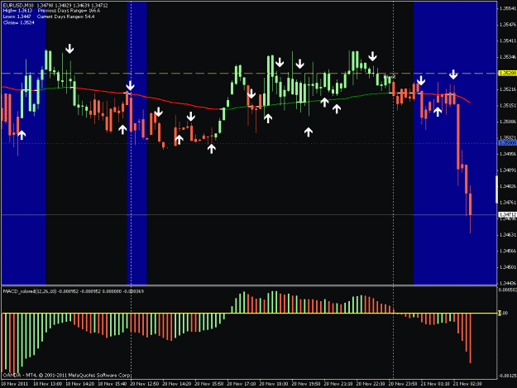This screenshot has height=388, width=517.
Task: Click the 1.34826 price scale label
Action: (508, 186)
